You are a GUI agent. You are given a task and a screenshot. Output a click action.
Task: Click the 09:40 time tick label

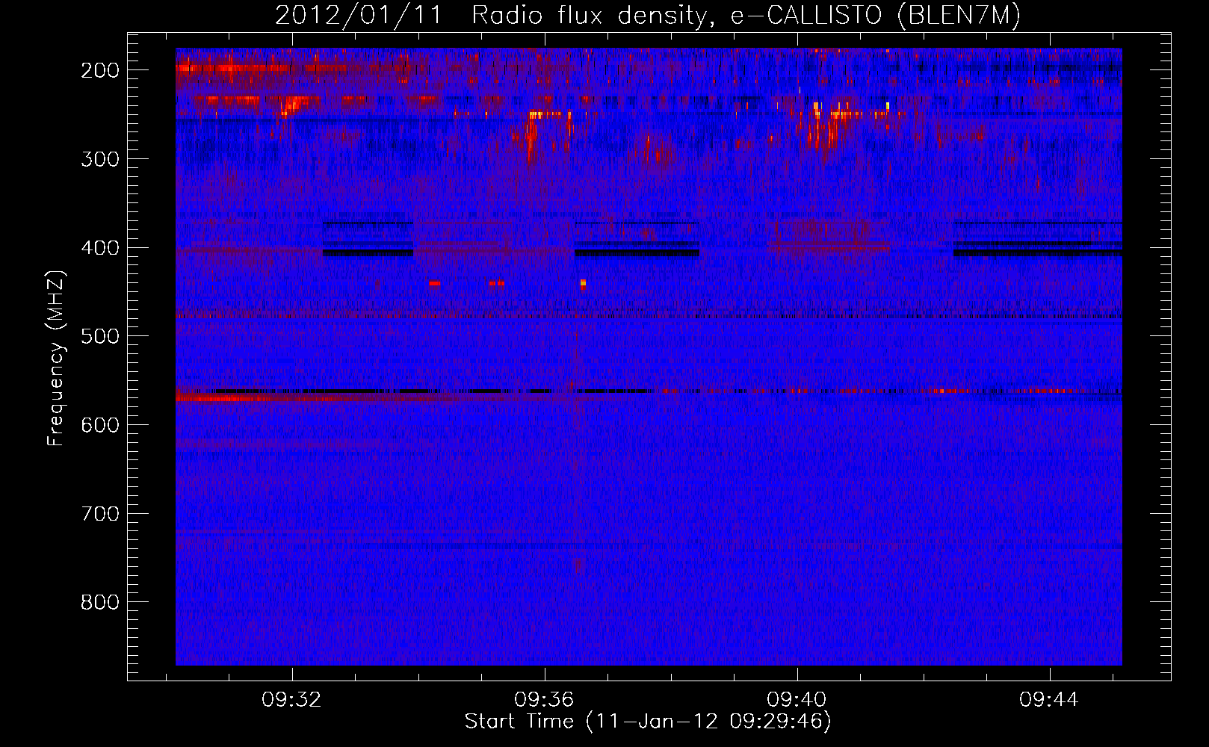click(x=797, y=699)
